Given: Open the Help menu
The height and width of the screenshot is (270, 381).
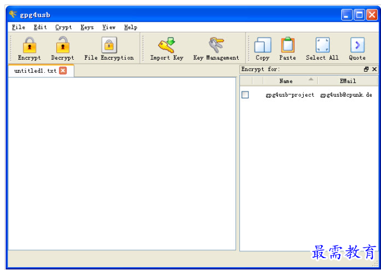Looking at the screenshot, I should [131, 27].
